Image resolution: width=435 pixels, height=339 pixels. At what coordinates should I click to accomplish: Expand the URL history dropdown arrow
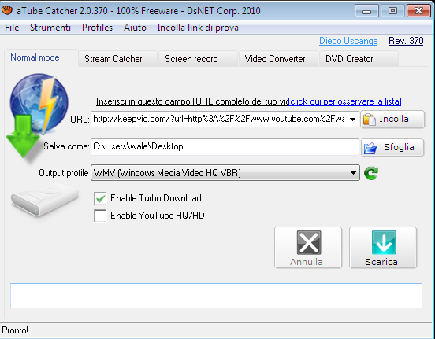[x=352, y=119]
